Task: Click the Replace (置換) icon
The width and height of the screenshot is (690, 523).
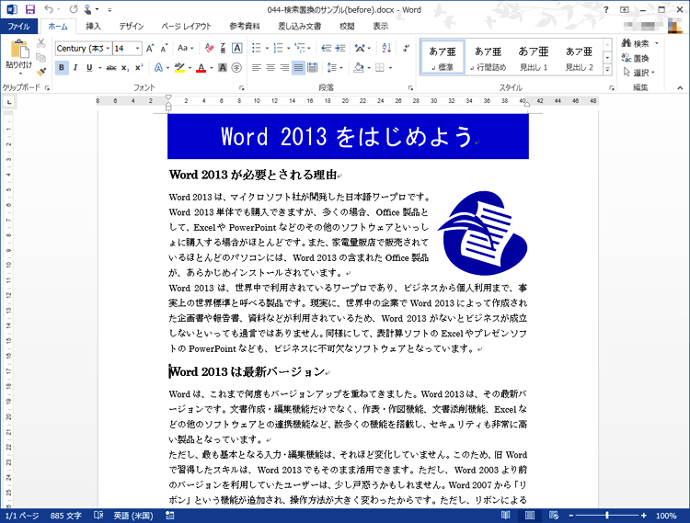Action: click(636, 58)
